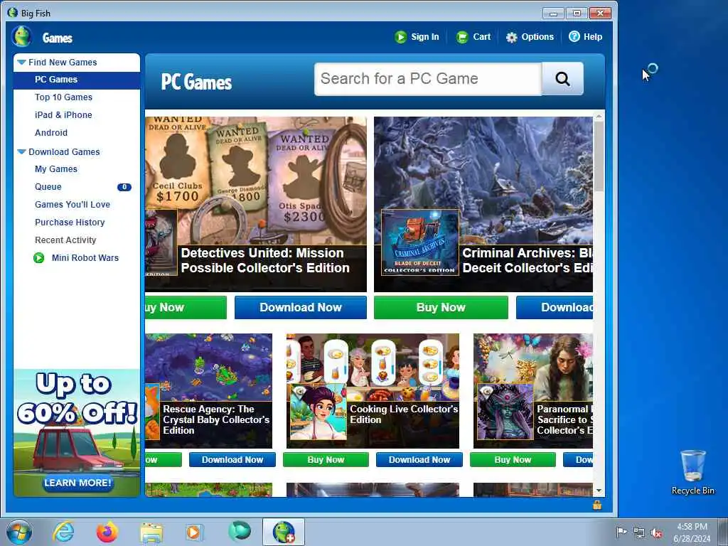Collapse the Find New Games section
Viewport: 728px width, 546px height.
[x=21, y=63]
